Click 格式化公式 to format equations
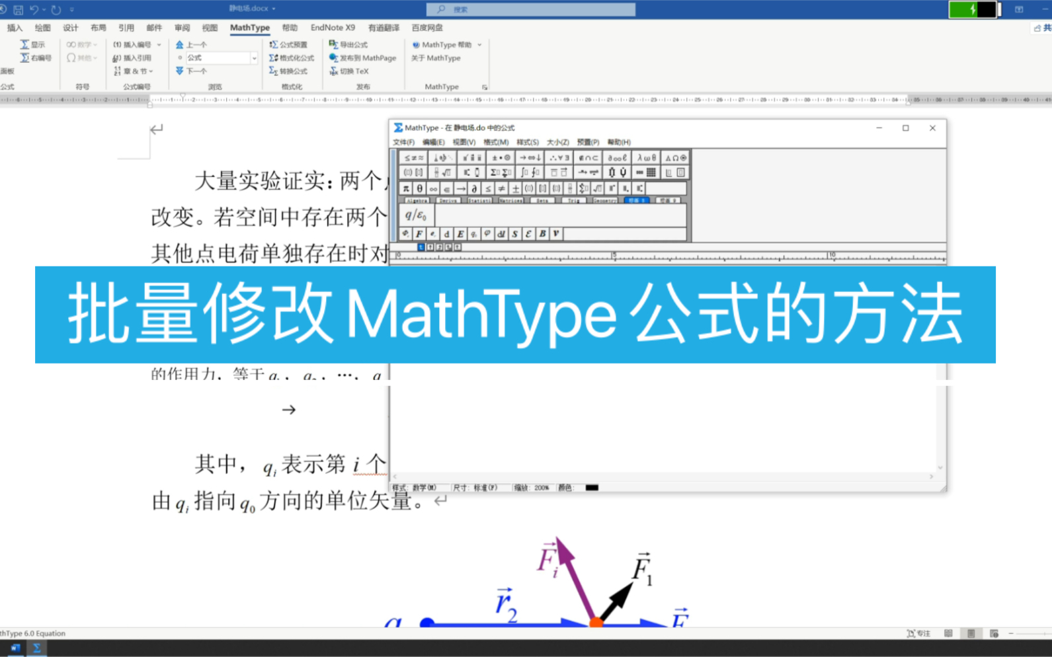 click(x=292, y=58)
